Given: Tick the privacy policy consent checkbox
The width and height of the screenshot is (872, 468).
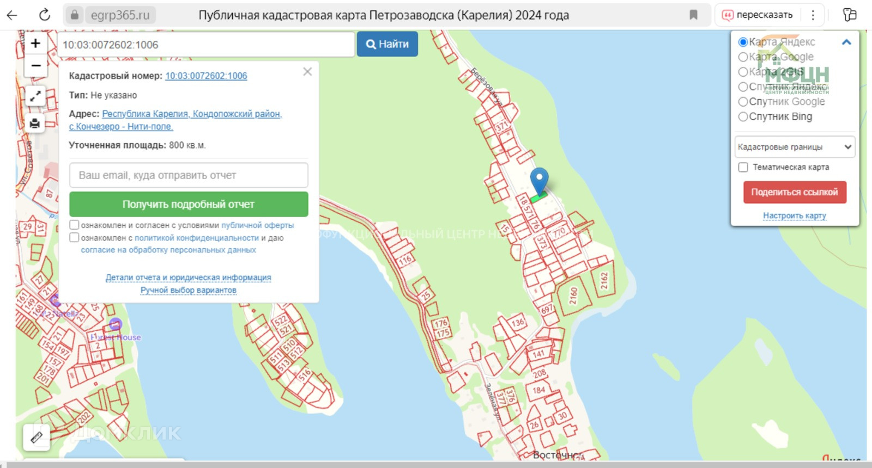Looking at the screenshot, I should point(74,237).
